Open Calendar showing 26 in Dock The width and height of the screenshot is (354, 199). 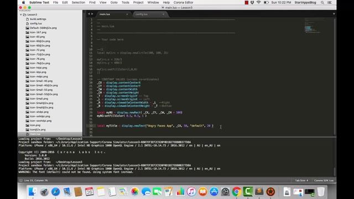click(90, 192)
